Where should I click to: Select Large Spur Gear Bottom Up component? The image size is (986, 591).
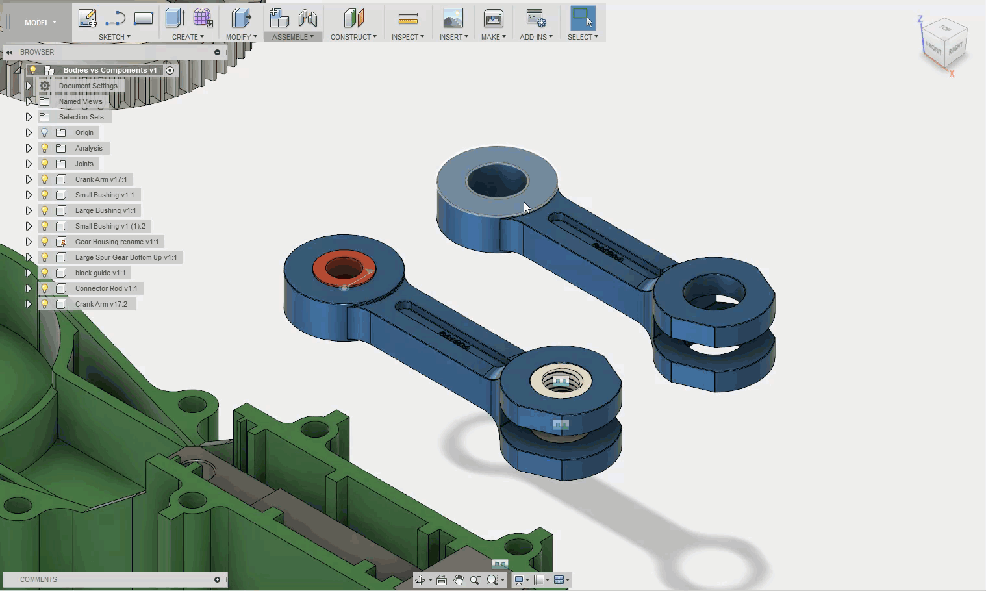pyautogui.click(x=125, y=257)
